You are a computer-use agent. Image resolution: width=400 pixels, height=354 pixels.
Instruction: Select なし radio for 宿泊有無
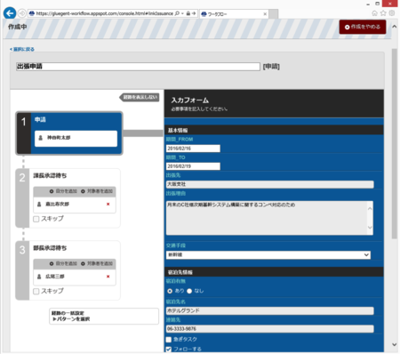pyautogui.click(x=189, y=291)
